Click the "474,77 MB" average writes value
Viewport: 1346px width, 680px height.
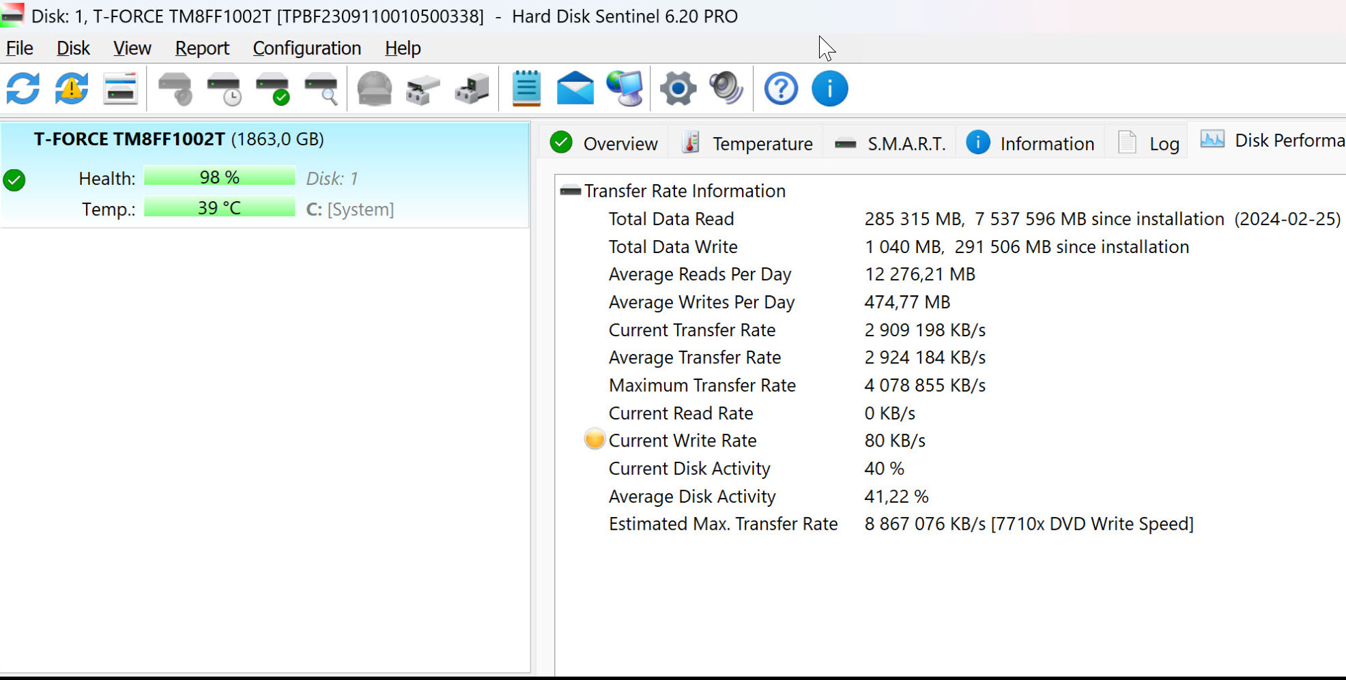[907, 302]
